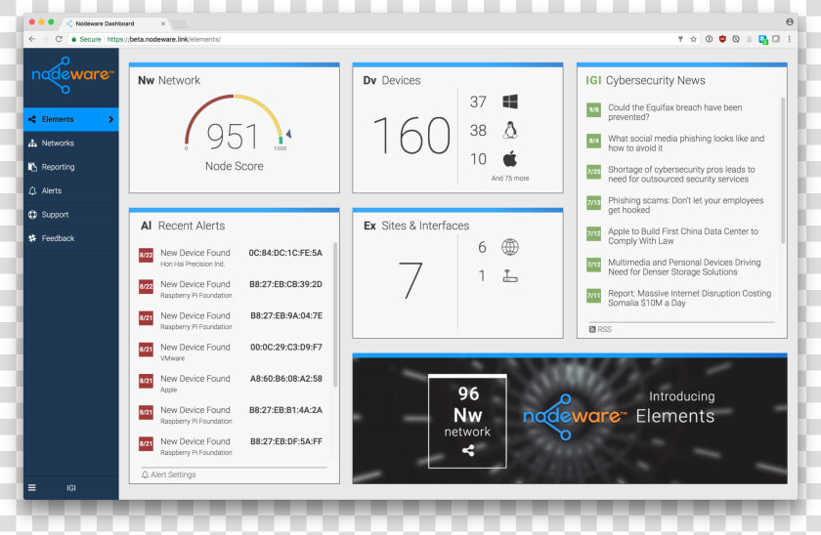Click the Recent Alerts scrollbar

tap(335, 314)
